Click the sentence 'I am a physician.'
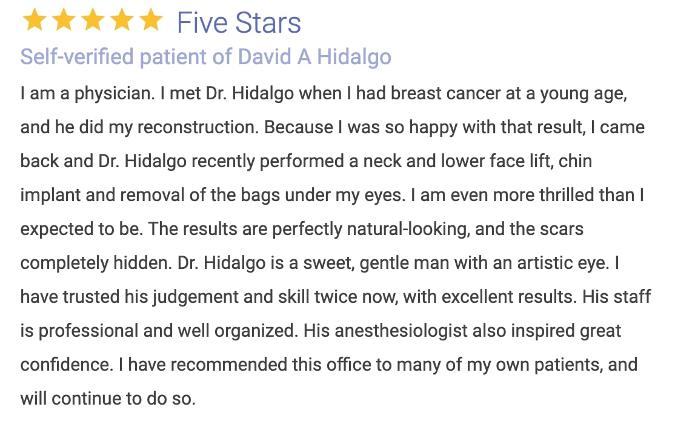 tap(87, 93)
